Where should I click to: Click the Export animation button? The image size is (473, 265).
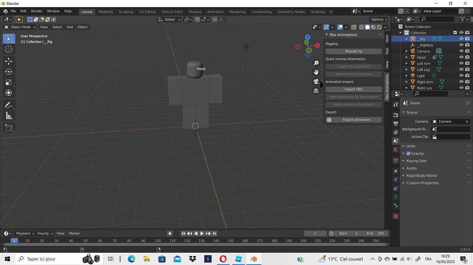click(x=353, y=120)
